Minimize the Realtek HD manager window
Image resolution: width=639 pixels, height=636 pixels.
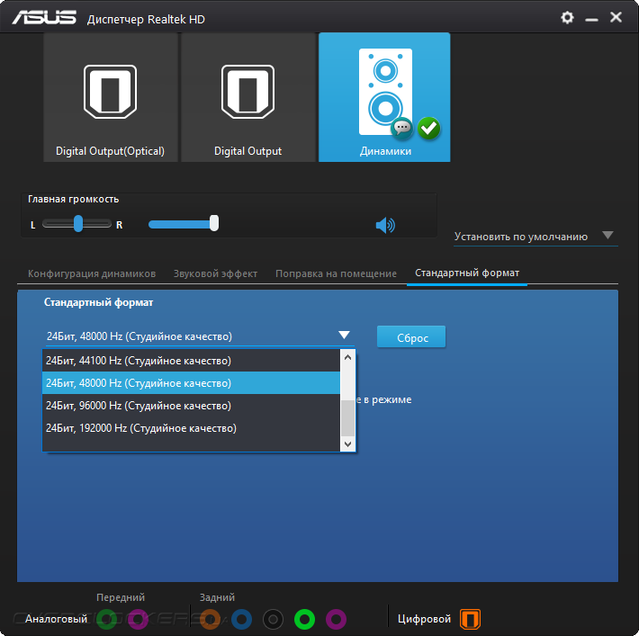591,19
